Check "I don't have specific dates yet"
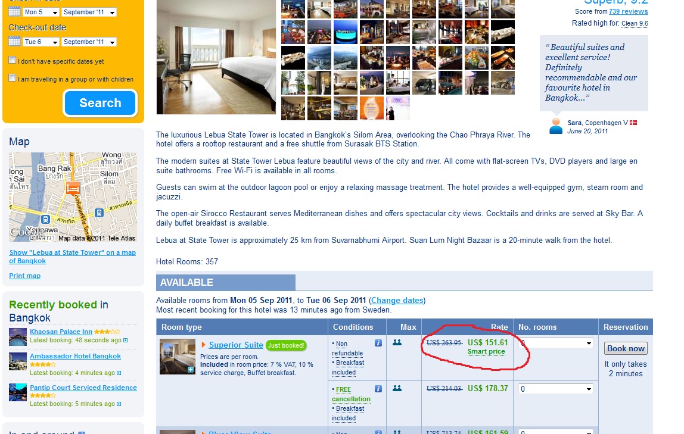 [x=13, y=60]
